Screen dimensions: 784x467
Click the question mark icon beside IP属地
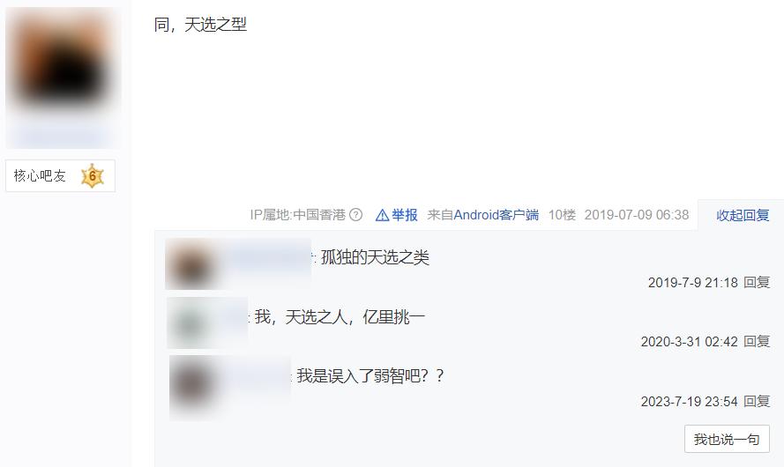click(x=355, y=215)
